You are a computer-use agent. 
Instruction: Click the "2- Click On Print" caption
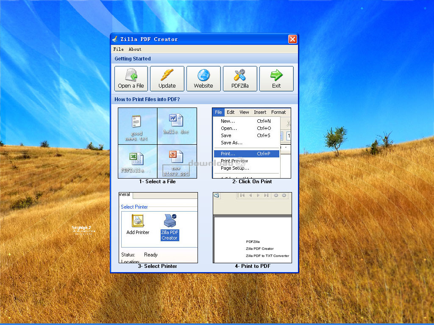click(252, 182)
